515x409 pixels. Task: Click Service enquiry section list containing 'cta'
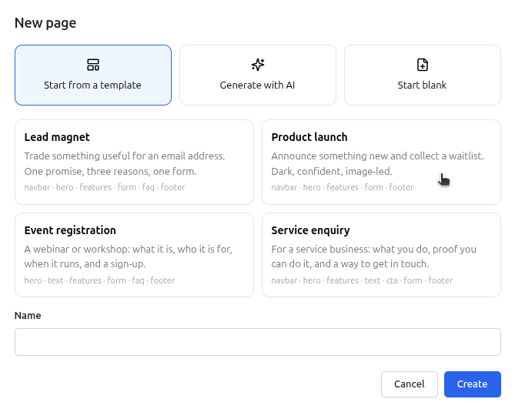tap(362, 280)
